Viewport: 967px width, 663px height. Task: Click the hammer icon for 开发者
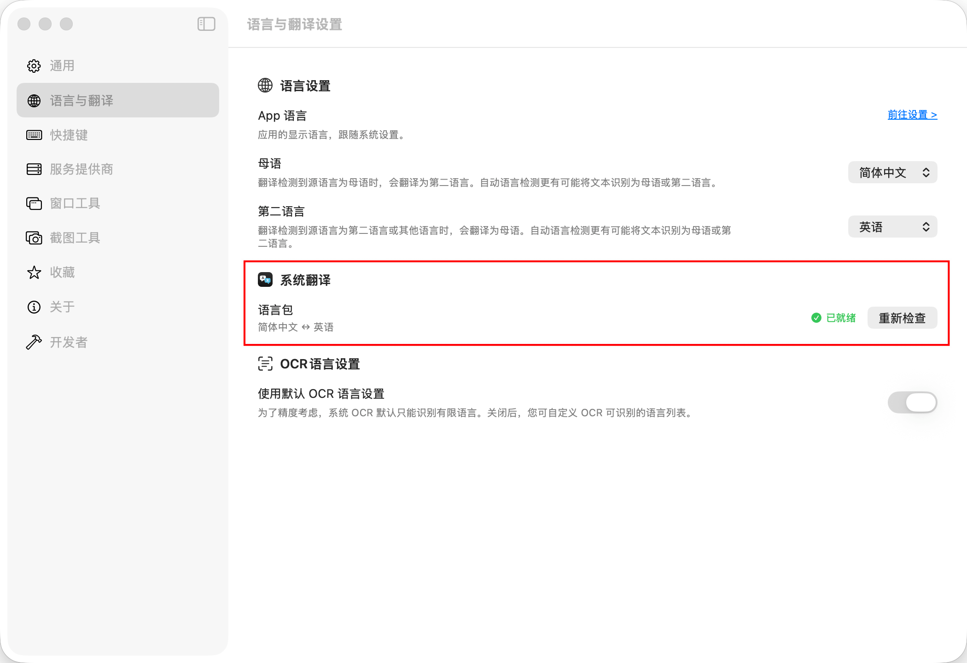coord(34,342)
